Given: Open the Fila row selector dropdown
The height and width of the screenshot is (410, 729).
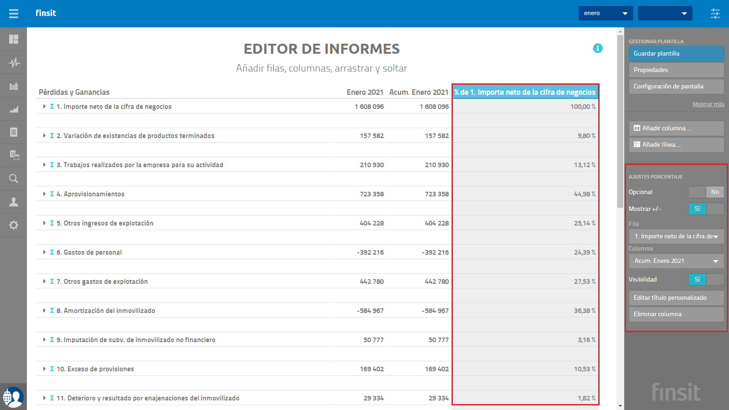Looking at the screenshot, I should pos(676,236).
